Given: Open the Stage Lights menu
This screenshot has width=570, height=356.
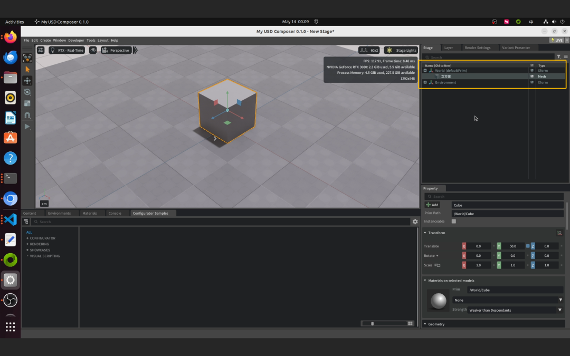Looking at the screenshot, I should 401,50.
